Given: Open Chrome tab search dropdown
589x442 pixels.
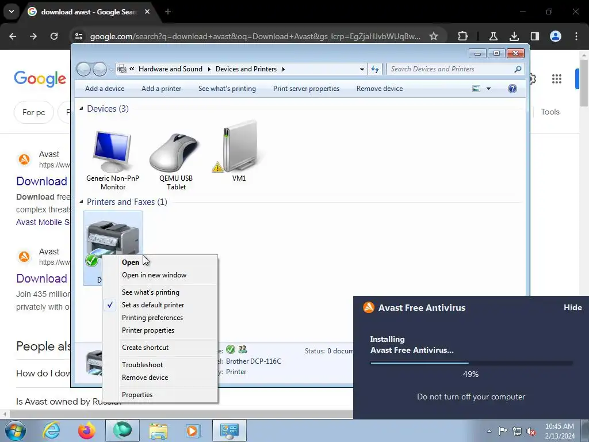Looking at the screenshot, I should [12, 12].
